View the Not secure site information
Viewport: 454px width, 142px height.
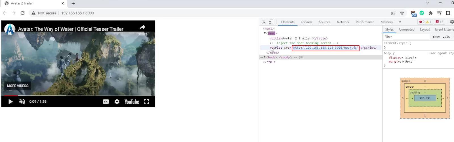pyautogui.click(x=44, y=13)
